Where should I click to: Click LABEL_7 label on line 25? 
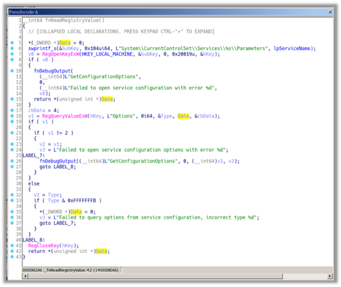(33, 156)
